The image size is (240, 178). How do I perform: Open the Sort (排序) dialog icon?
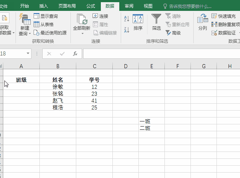click(138, 19)
